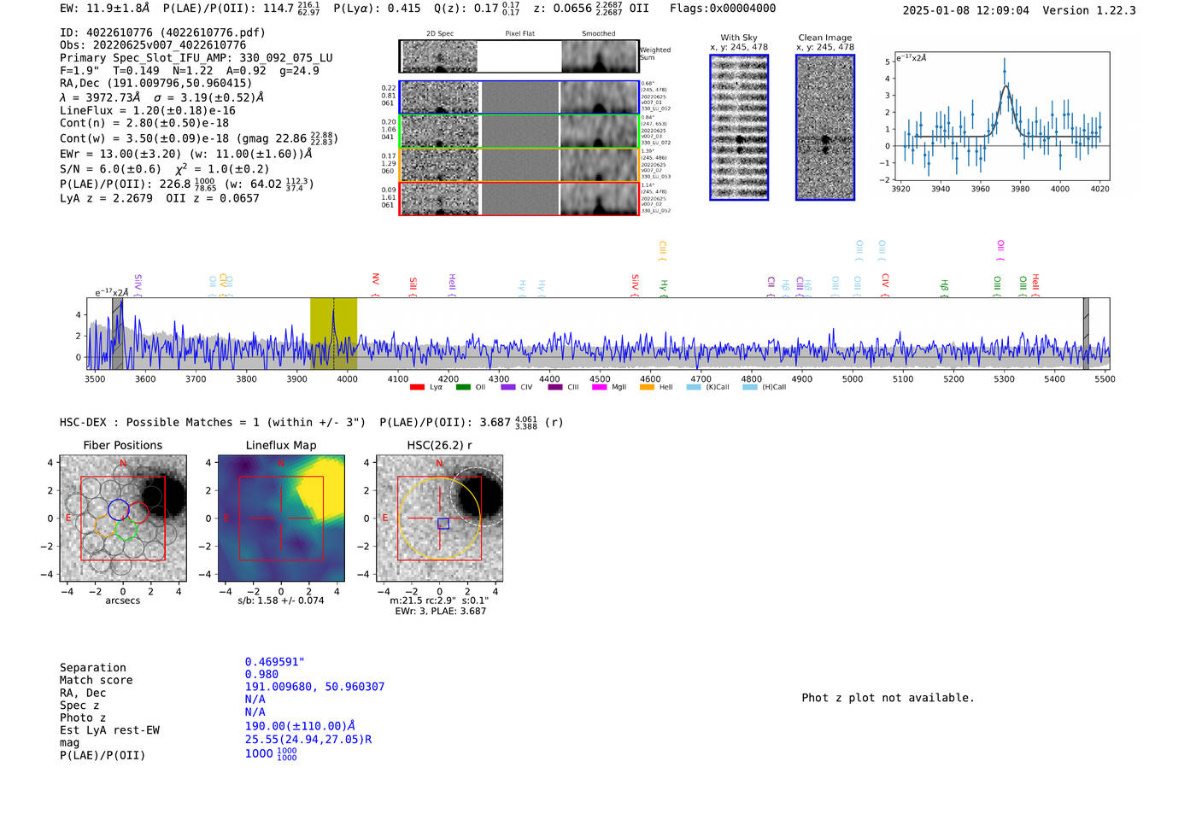This screenshot has width=1196, height=814.
Task: Select the Clean Image cutout
Action: pyautogui.click(x=825, y=127)
